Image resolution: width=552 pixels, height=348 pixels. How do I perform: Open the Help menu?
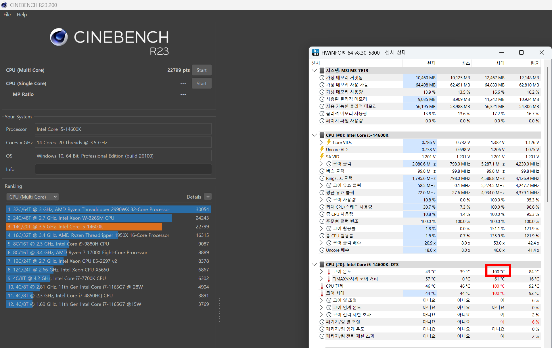coord(22,15)
